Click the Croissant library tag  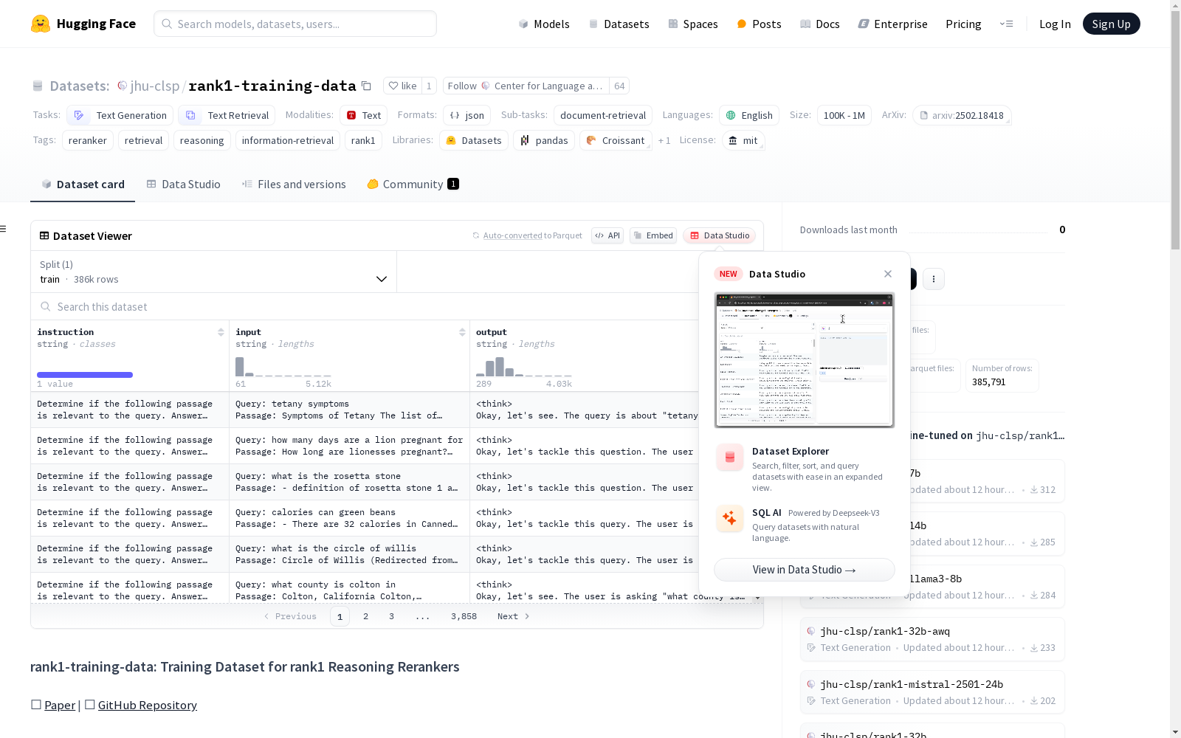[616, 140]
